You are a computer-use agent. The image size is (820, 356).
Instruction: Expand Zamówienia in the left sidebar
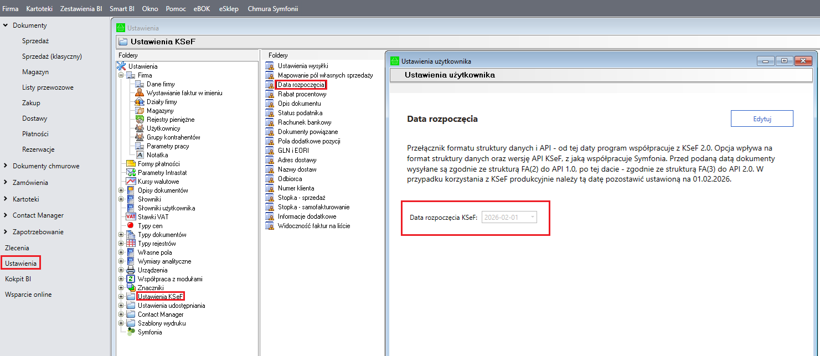pos(6,183)
